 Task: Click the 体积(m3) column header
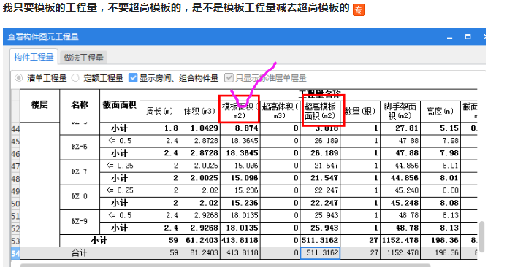pyautogui.click(x=200, y=112)
